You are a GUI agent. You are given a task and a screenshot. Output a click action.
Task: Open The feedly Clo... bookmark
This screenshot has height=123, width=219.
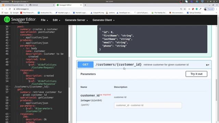pos(159,13)
